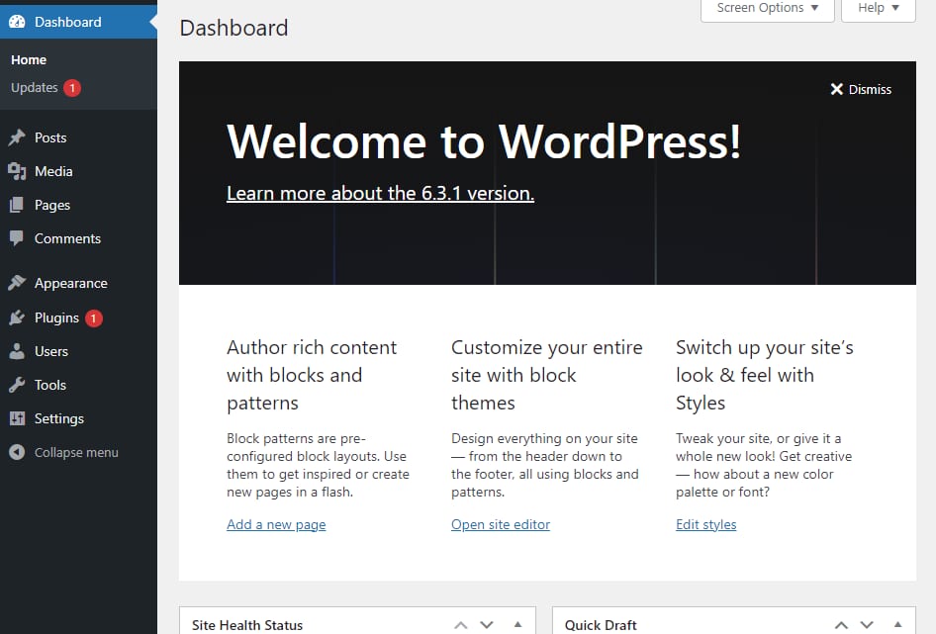Open the Appearance menu
Screen dimensions: 936x634
pyautogui.click(x=78, y=283)
